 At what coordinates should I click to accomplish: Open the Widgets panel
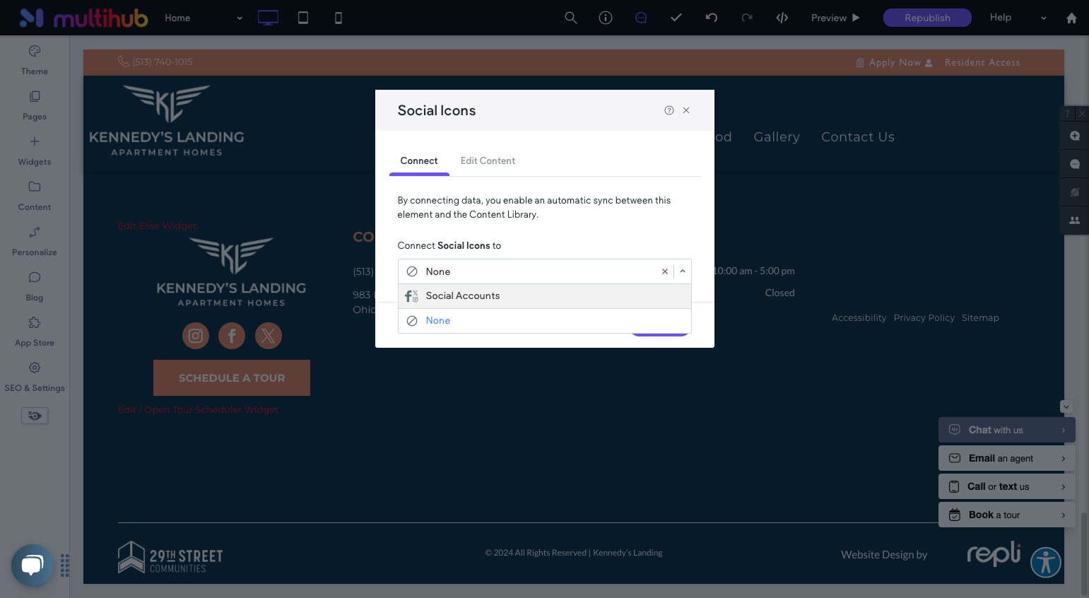click(x=34, y=151)
